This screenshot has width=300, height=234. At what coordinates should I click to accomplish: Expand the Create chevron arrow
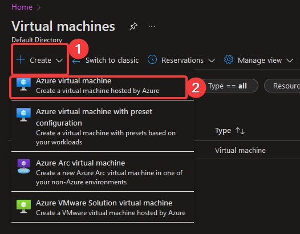pos(59,60)
